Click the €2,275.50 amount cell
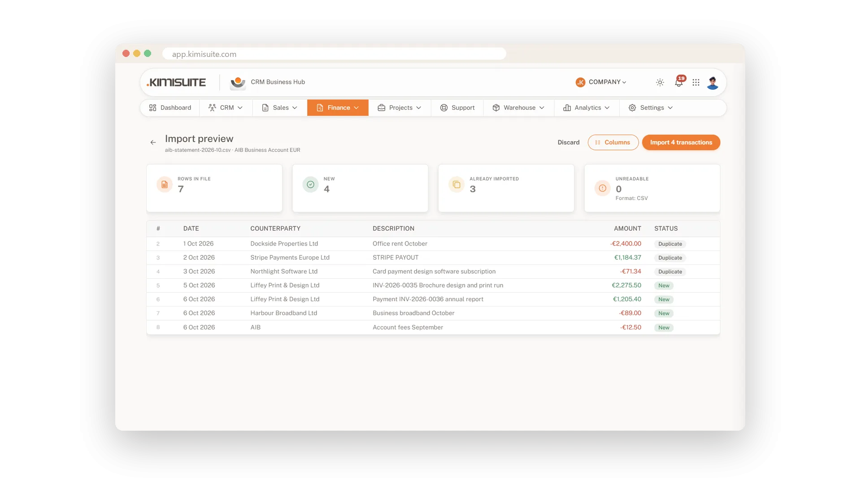 pyautogui.click(x=626, y=285)
